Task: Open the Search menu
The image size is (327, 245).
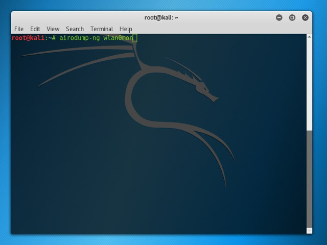Action: click(x=75, y=29)
